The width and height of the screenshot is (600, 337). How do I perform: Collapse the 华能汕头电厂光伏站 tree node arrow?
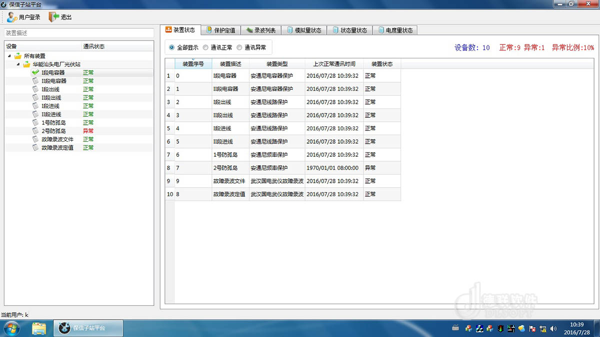click(18, 64)
